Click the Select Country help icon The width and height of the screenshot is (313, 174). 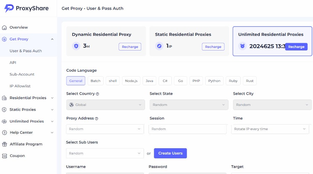coord(97,94)
